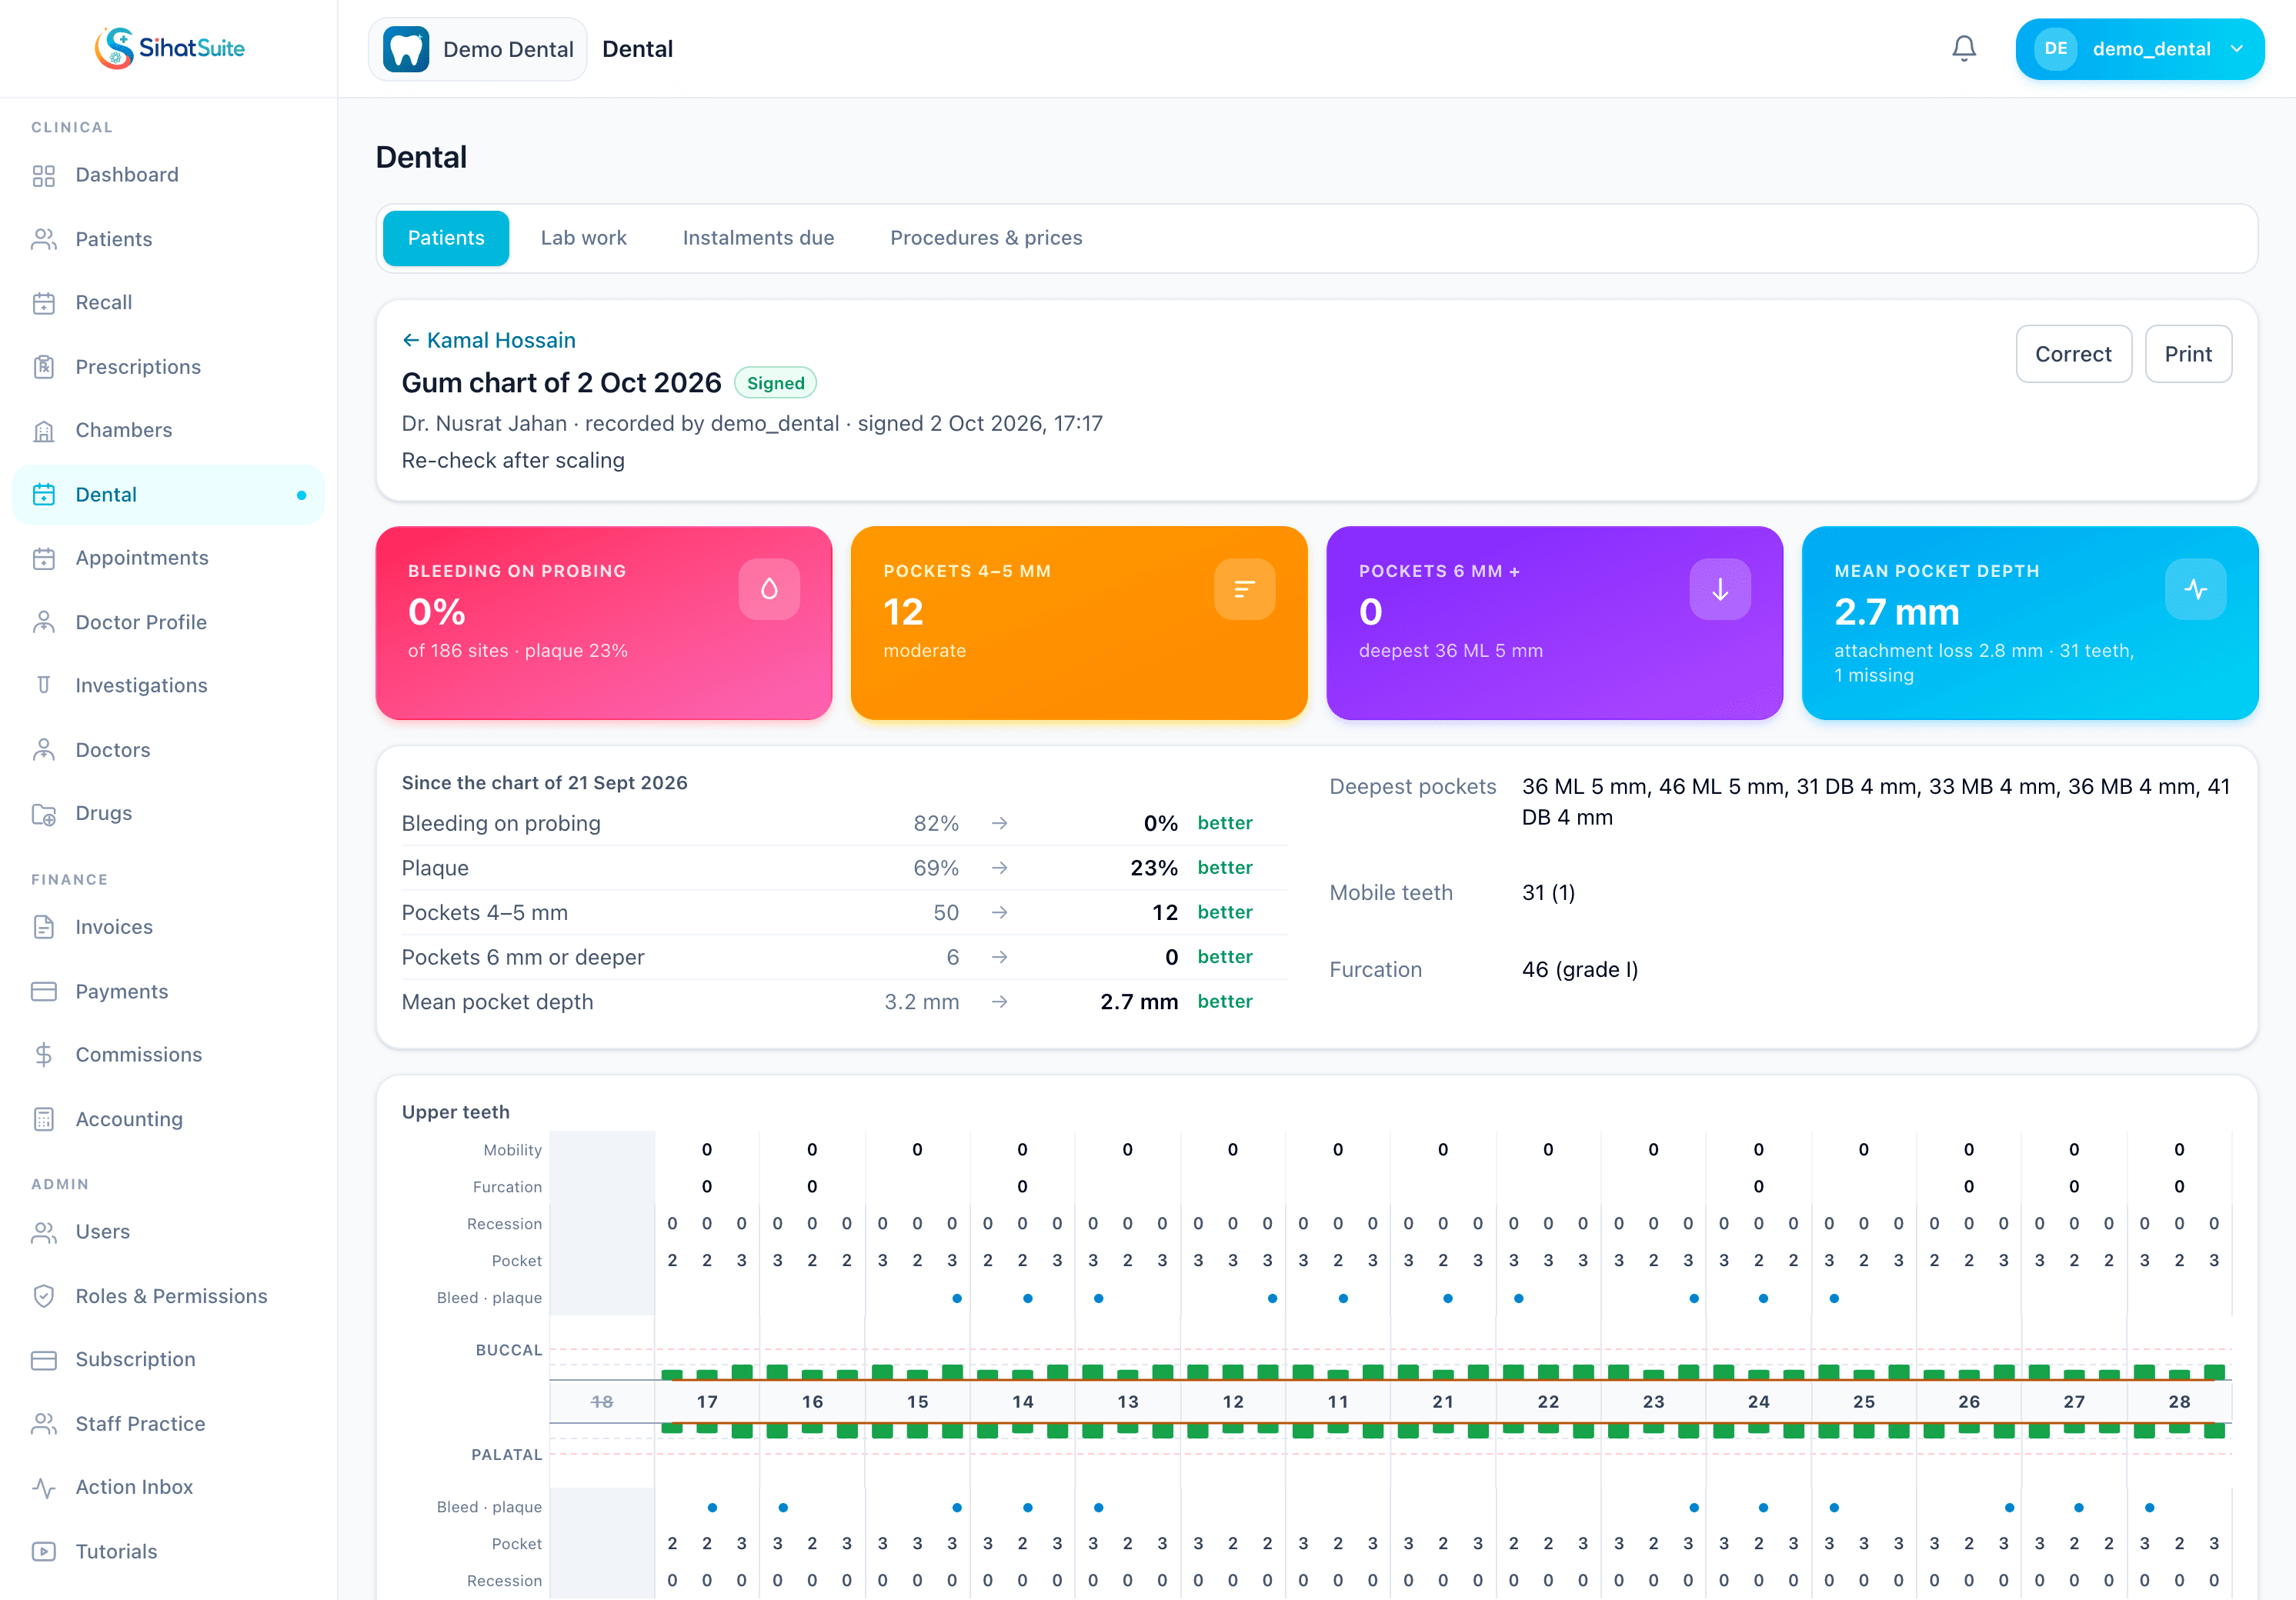The image size is (2296, 1600).
Task: Click tooth 28 in the upper chart
Action: (x=2179, y=1402)
